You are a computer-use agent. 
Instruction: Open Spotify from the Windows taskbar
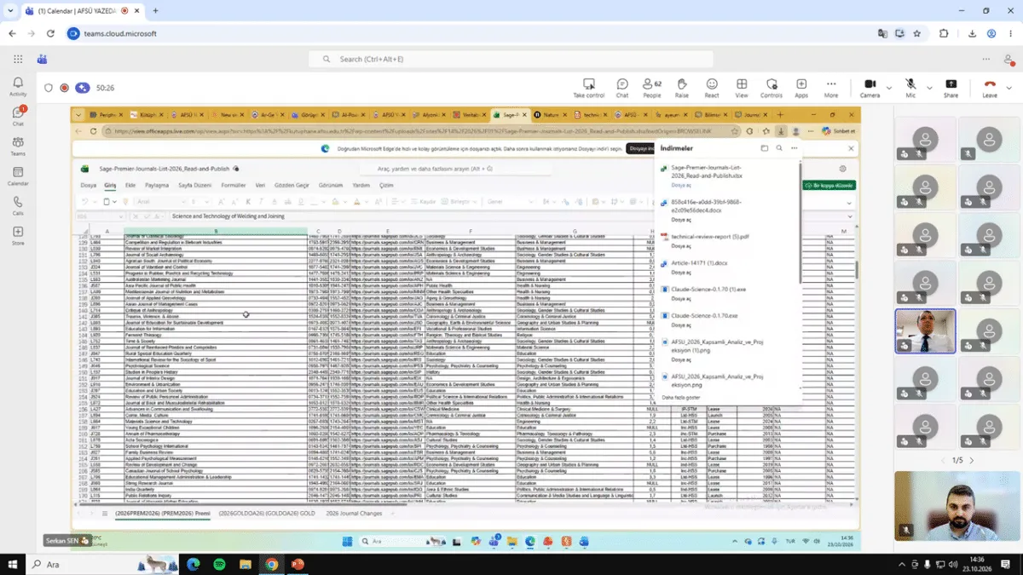click(x=219, y=564)
